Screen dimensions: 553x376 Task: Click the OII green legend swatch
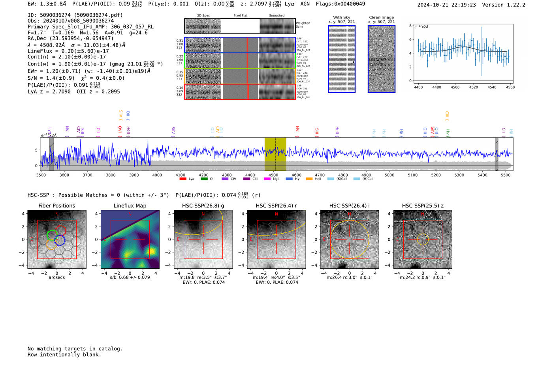[x=204, y=179]
